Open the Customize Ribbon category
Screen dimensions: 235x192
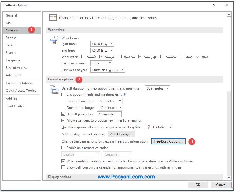(22, 83)
